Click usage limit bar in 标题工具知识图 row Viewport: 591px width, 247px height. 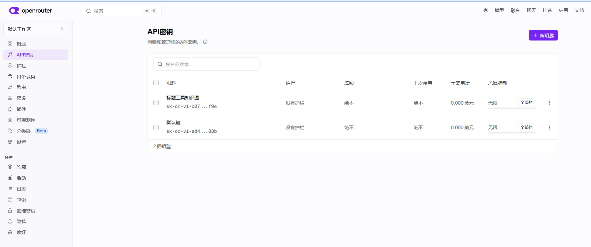click(x=512, y=108)
